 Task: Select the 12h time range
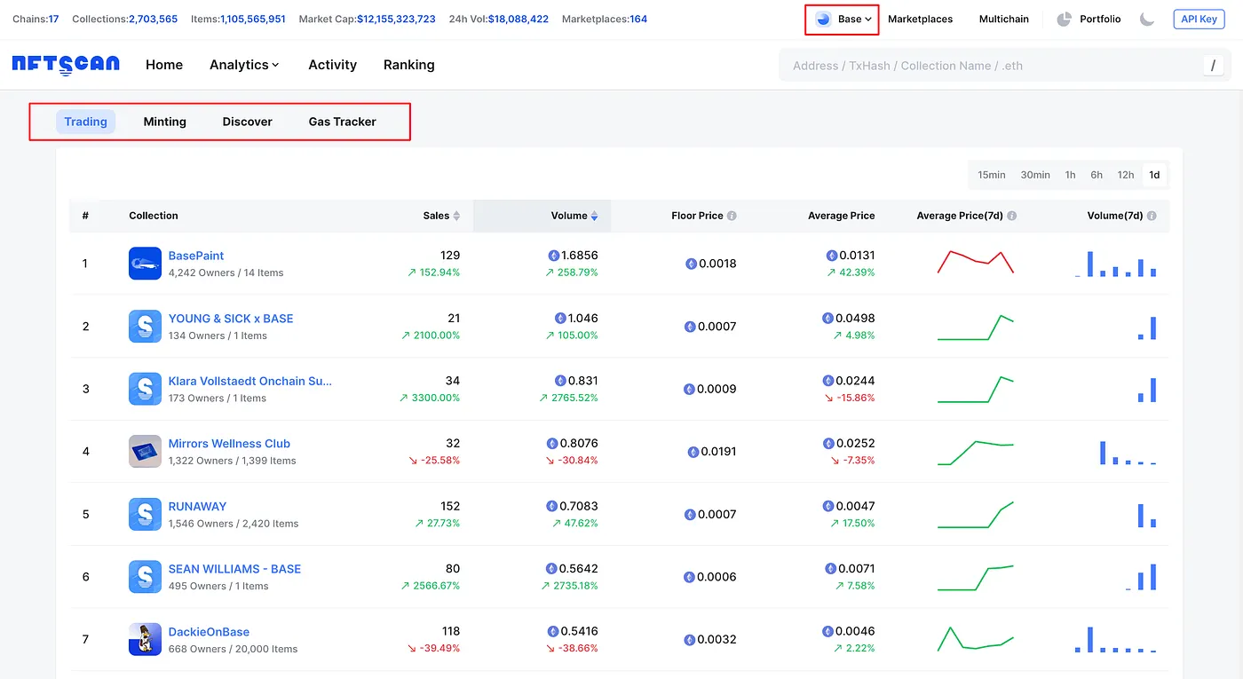tap(1126, 175)
